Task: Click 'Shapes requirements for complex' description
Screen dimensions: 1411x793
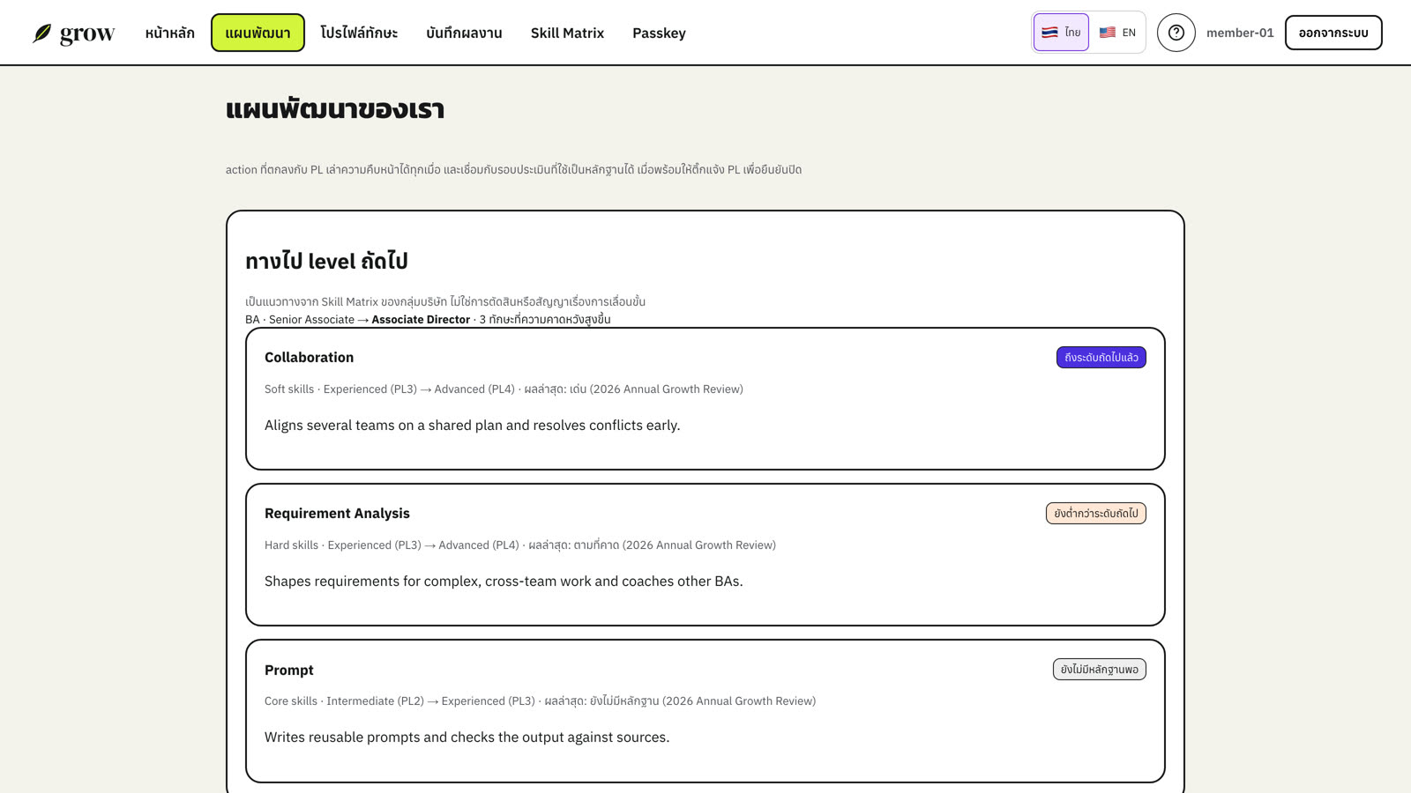Action: pyautogui.click(x=504, y=581)
